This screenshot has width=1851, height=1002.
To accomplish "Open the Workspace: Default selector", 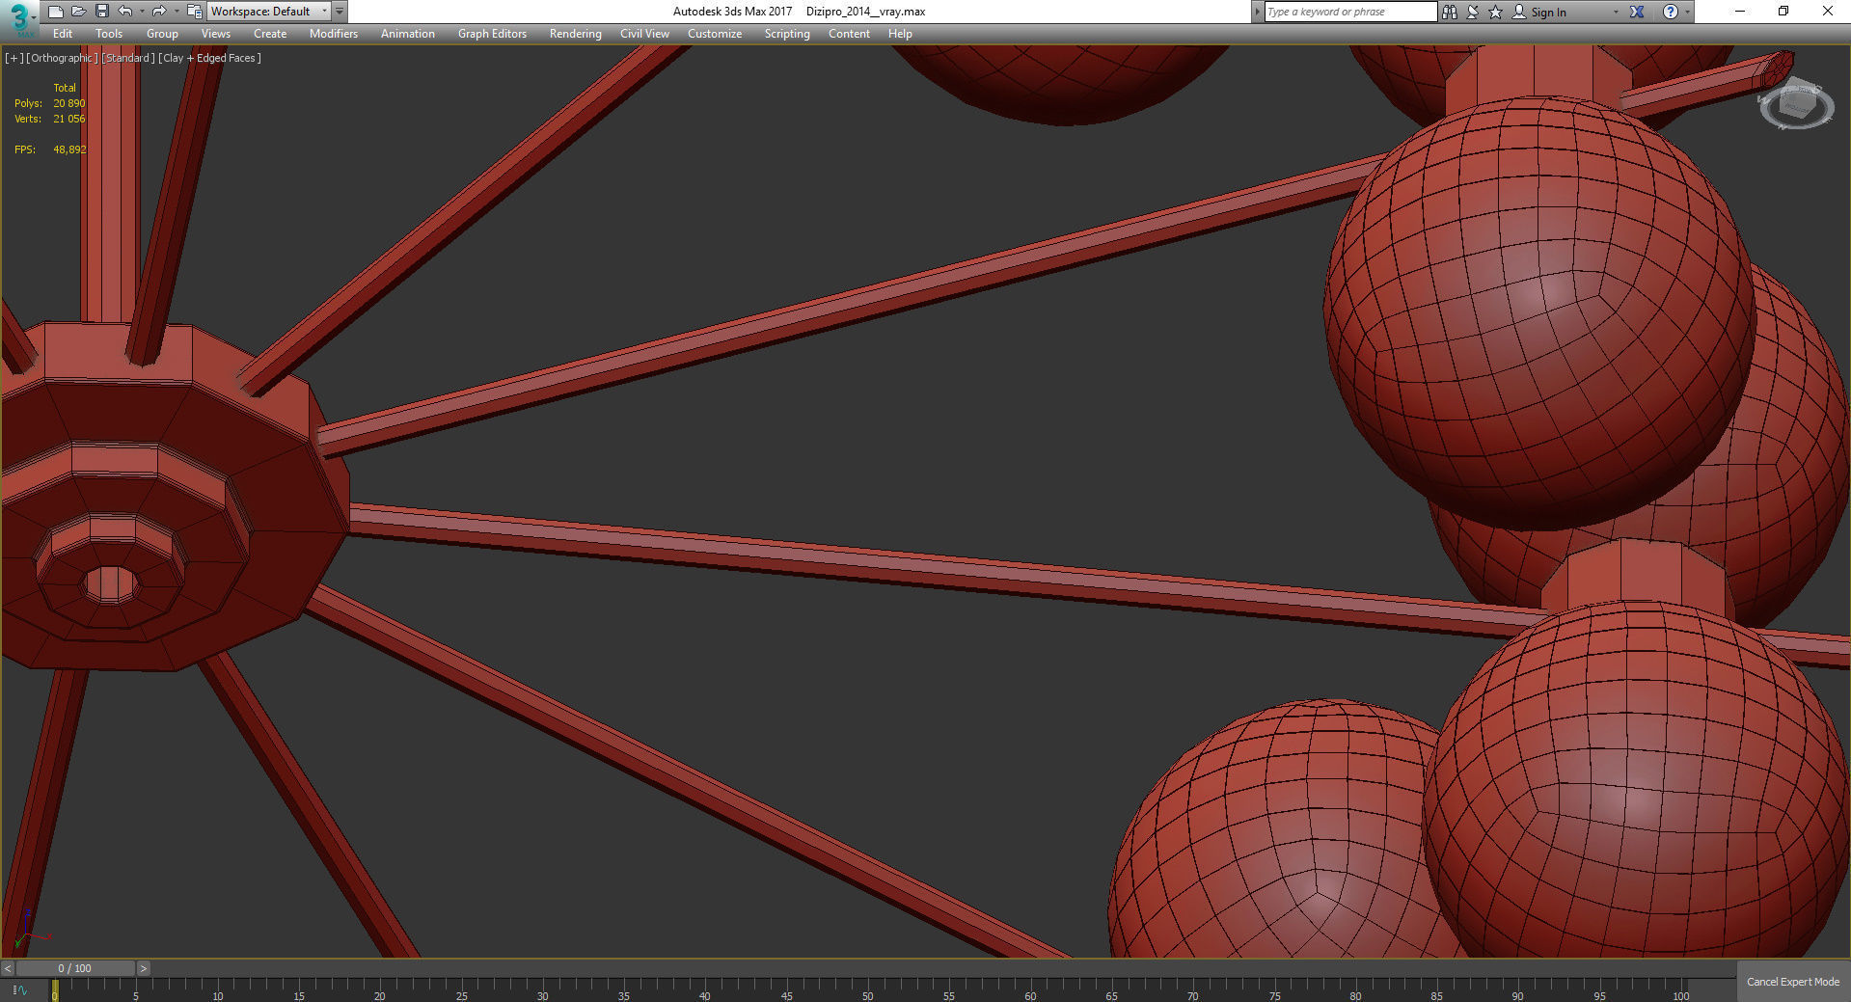I will [x=268, y=12].
